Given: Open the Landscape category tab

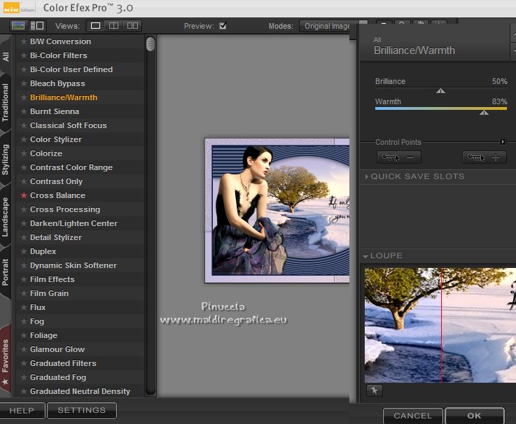Looking at the screenshot, I should click(x=6, y=217).
